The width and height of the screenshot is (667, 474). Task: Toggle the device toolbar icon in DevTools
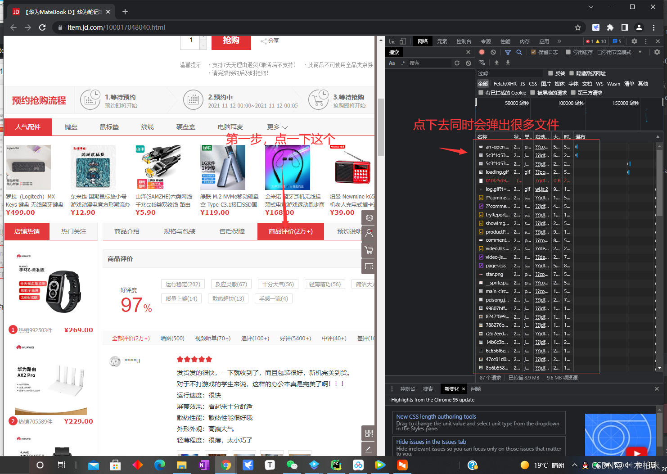[x=402, y=41]
